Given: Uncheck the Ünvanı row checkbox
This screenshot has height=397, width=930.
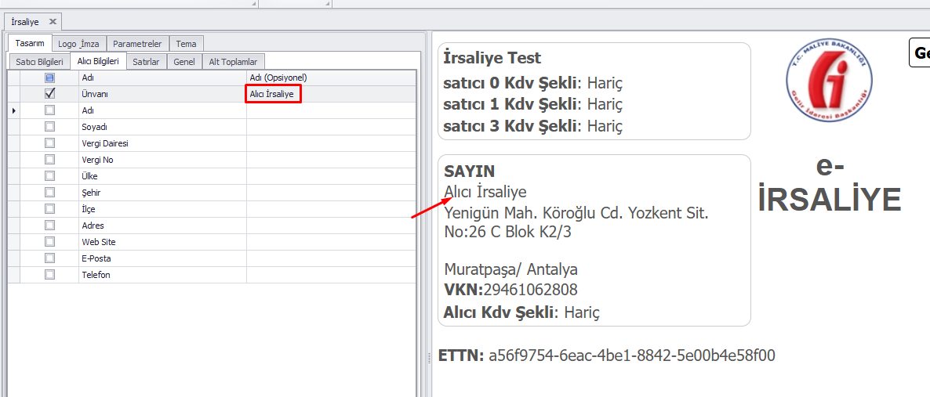Looking at the screenshot, I should pyautogui.click(x=49, y=94).
